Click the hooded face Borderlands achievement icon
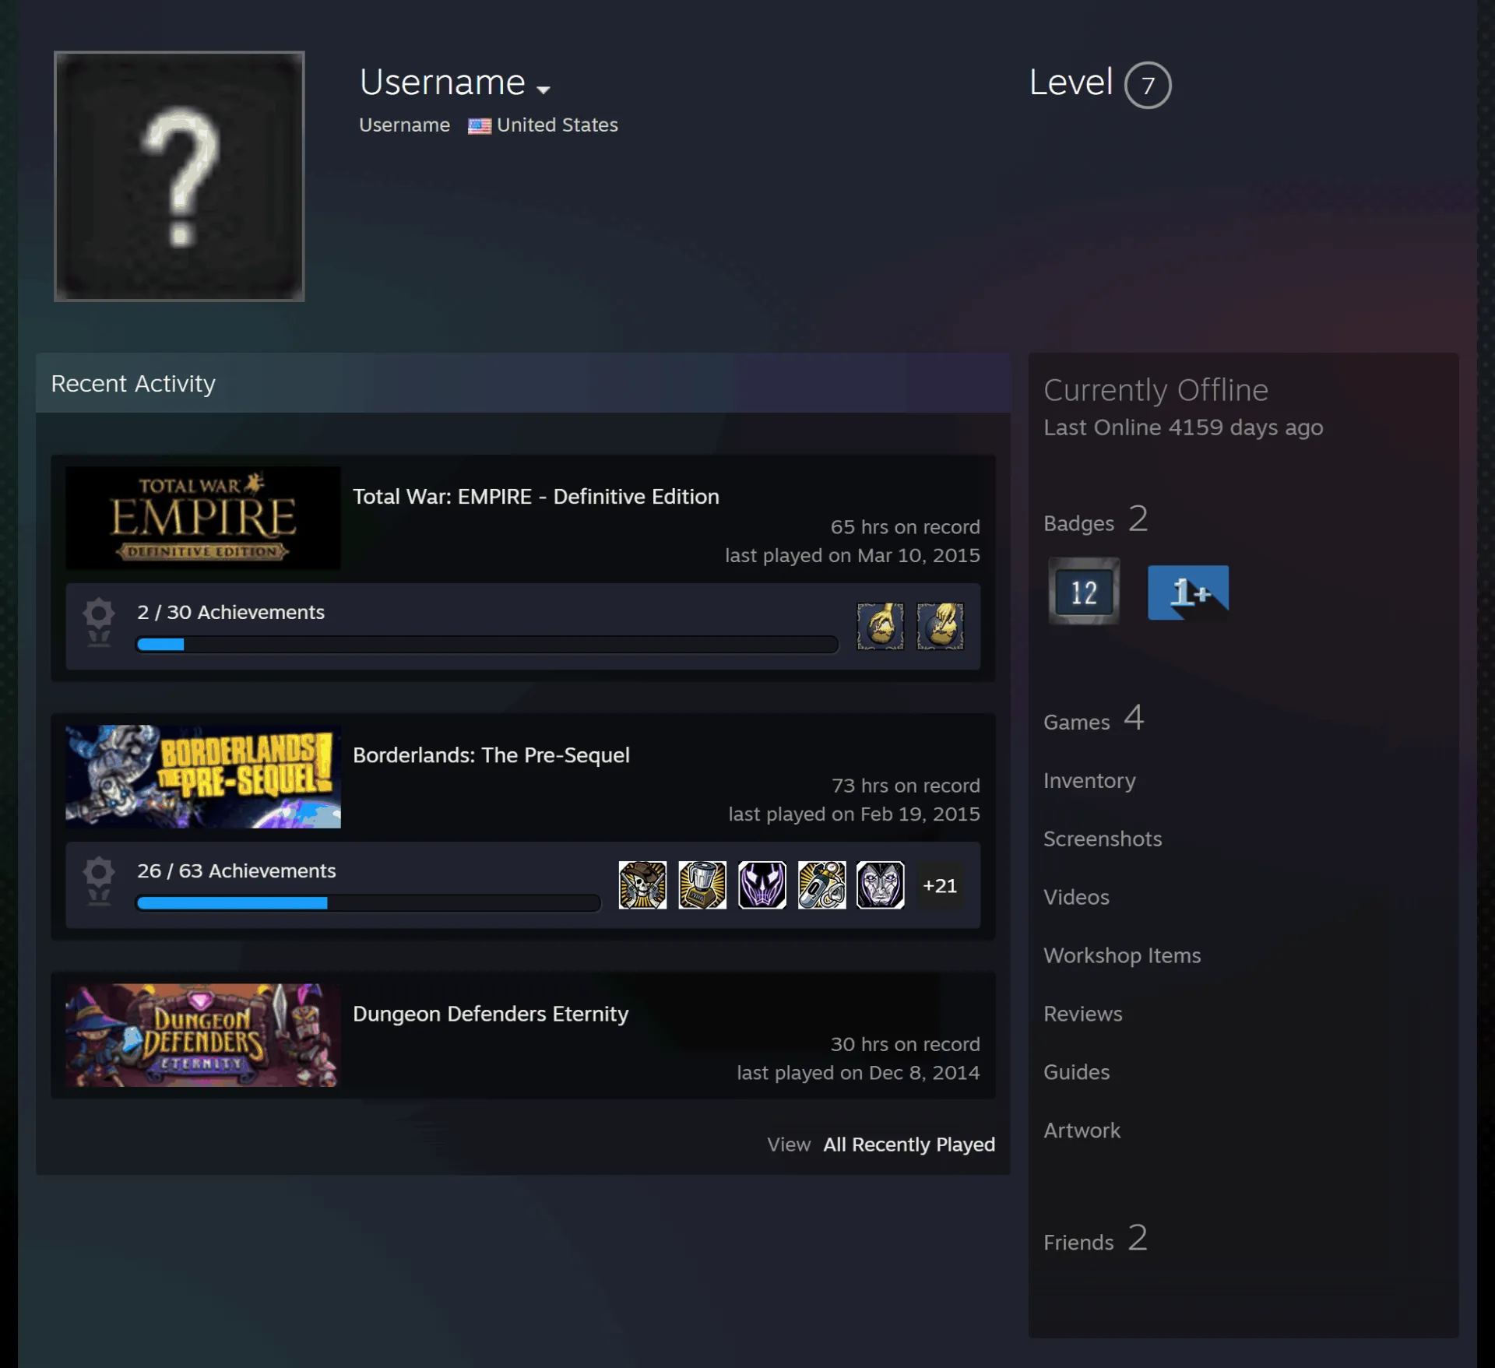This screenshot has height=1368, width=1495. [x=880, y=884]
